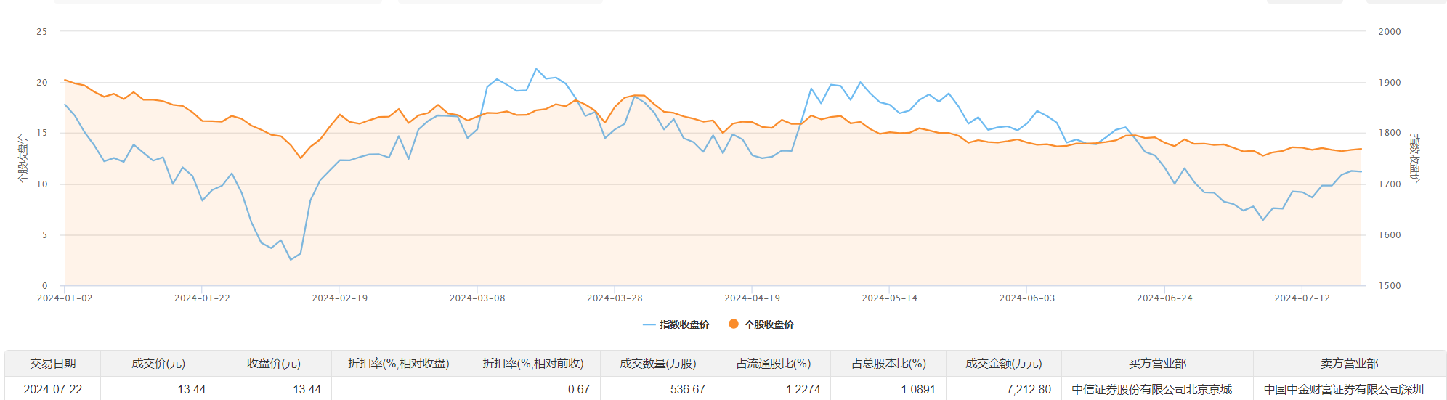Click the 成交金额(万元) column header
Screen dimensions: 1447x400
(1004, 364)
